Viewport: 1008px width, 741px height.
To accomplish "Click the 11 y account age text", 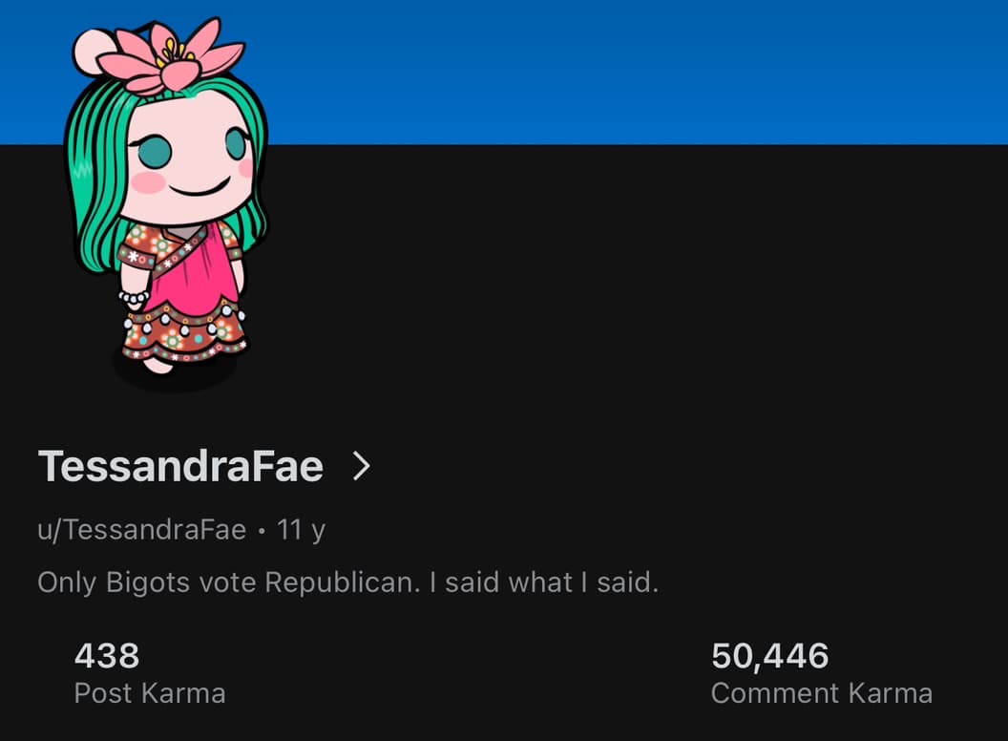I will pos(301,530).
